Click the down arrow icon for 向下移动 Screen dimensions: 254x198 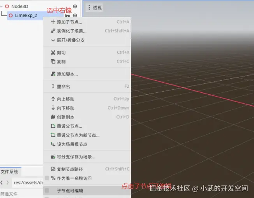(53, 108)
